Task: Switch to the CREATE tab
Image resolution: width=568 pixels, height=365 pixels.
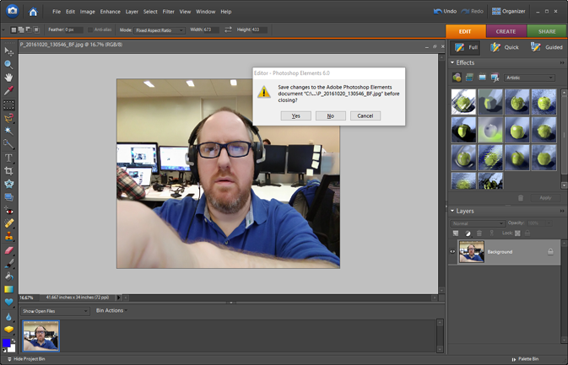Action: 506,31
